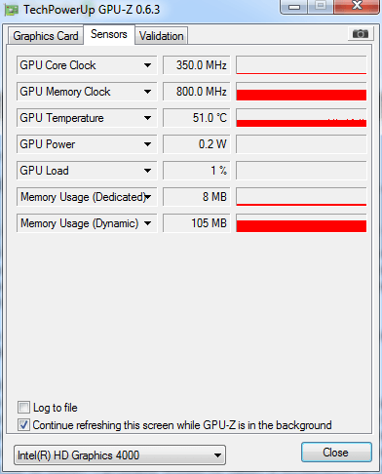Click the 350.0 MHz core clock value field

pyautogui.click(x=197, y=65)
